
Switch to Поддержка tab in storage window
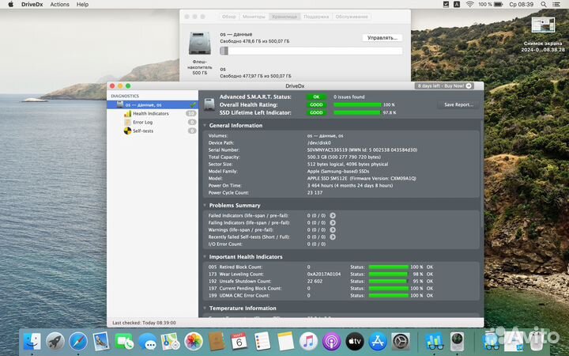[316, 17]
